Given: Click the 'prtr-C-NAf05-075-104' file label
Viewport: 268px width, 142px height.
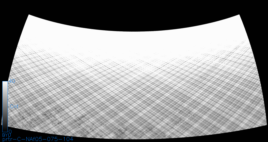Looking at the screenshot, I should coord(38,139).
